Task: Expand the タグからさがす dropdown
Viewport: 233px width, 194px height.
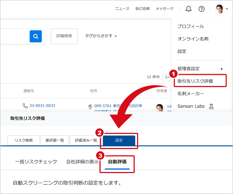Action: point(101,36)
